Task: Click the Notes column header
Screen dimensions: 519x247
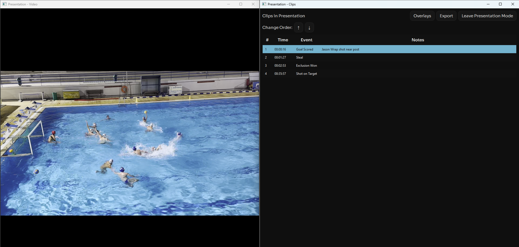Action: tap(418, 40)
